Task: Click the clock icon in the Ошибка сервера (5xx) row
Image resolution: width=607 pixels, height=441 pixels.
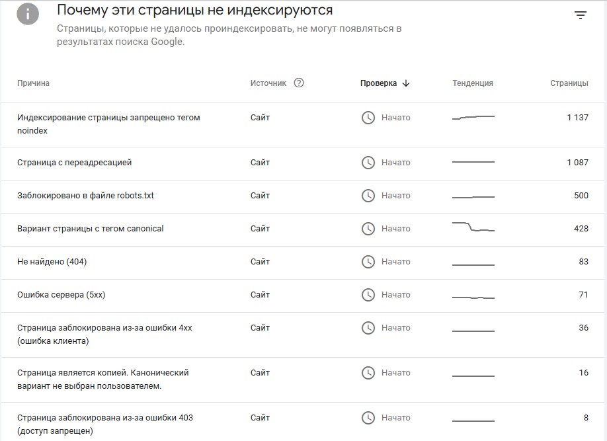Action: tap(368, 295)
